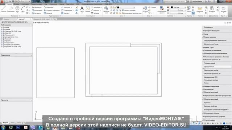This screenshot has height=130, width=232.
Task: Expand the Аннотации panel dropdown
Action: (91, 16)
